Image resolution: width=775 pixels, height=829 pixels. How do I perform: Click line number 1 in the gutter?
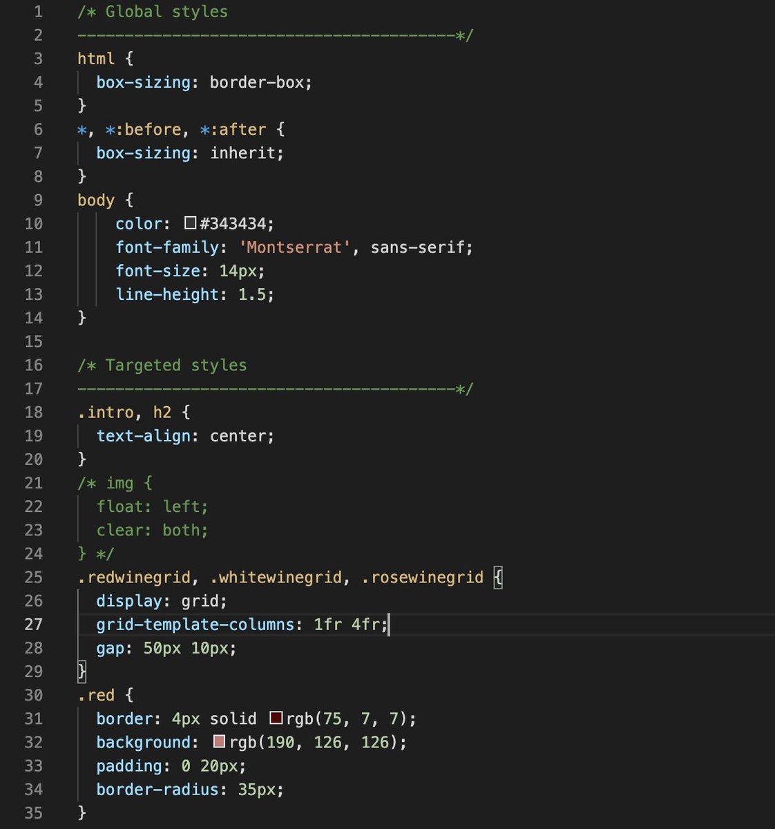point(38,12)
